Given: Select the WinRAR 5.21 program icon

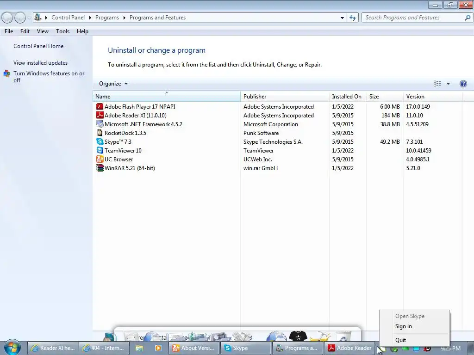Looking at the screenshot, I should point(100,168).
